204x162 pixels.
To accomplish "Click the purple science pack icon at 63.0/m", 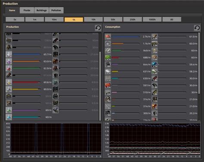I will [9, 61].
